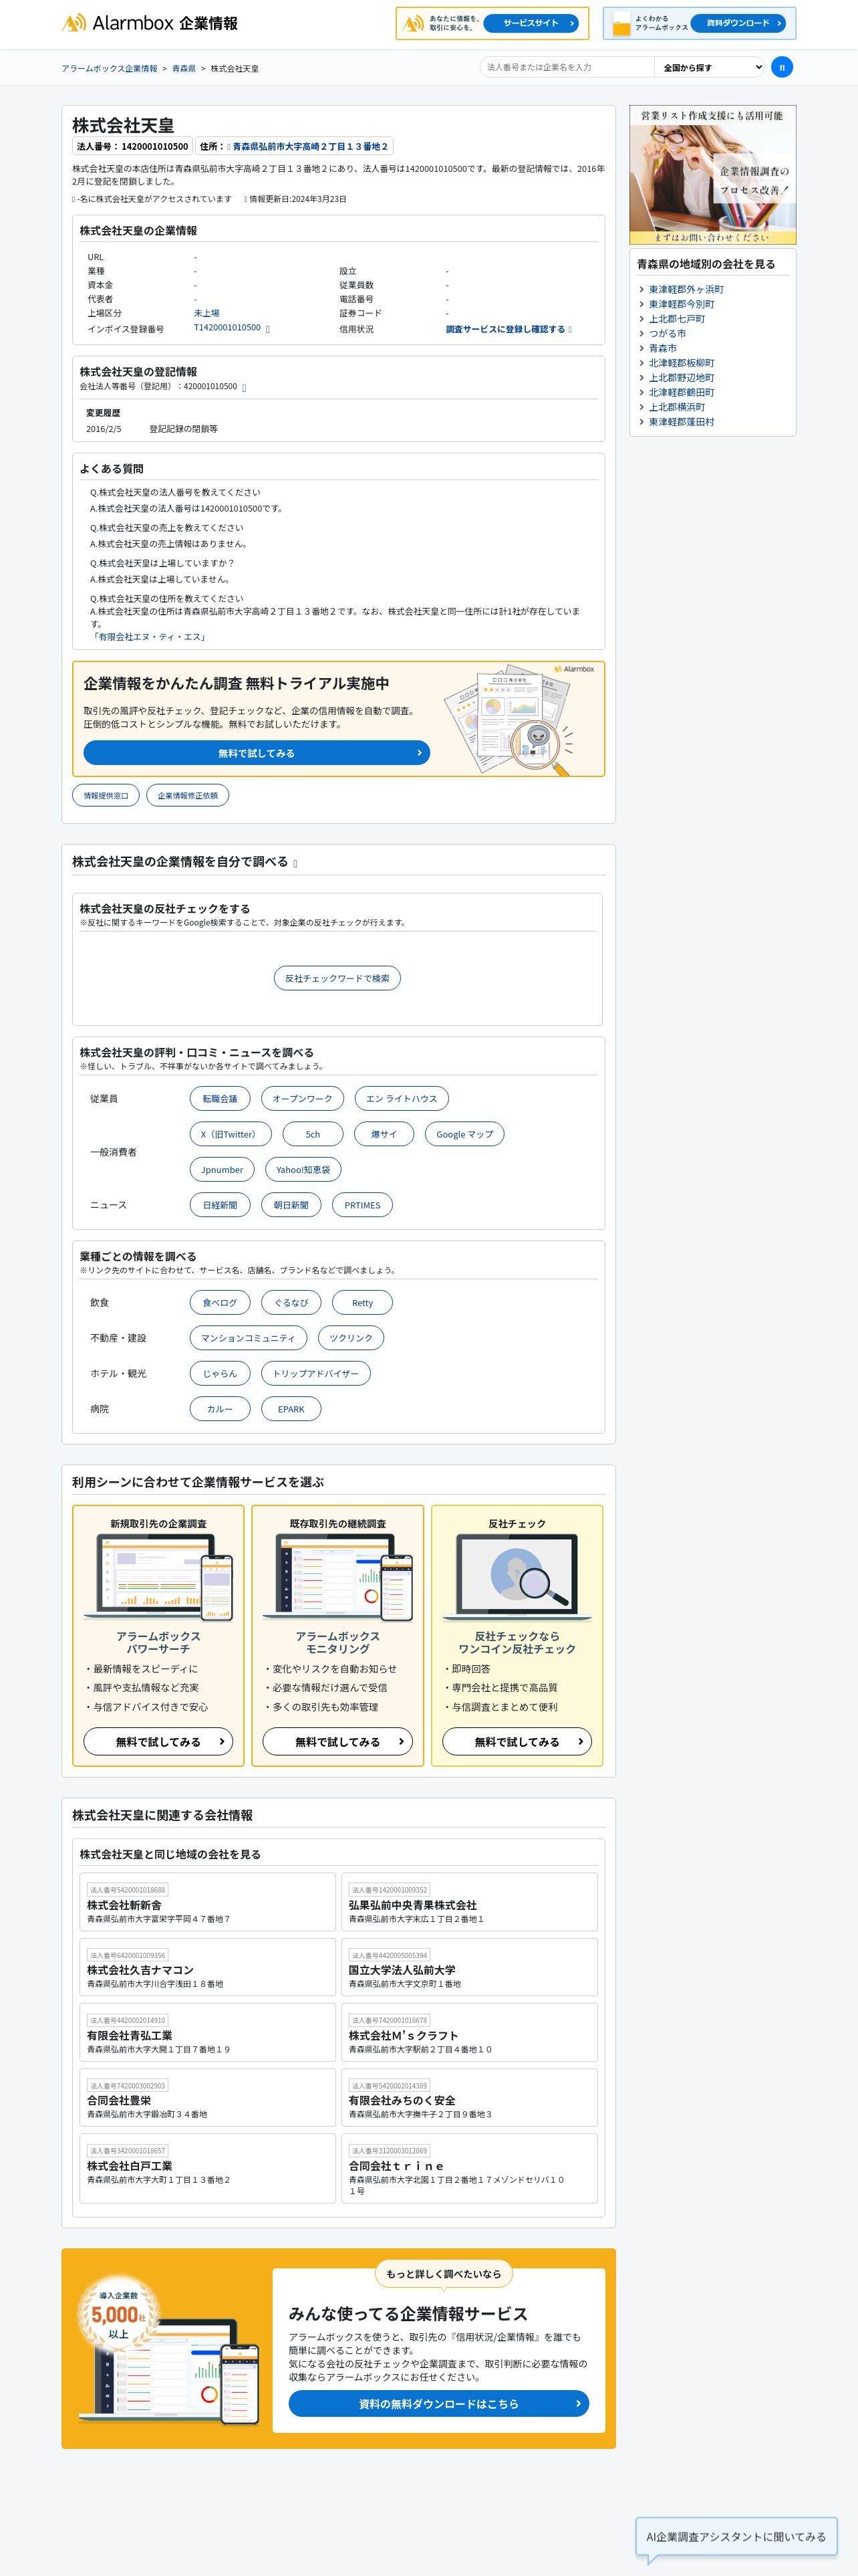
Task: Open the PRTIMES news button
Action: point(363,1205)
